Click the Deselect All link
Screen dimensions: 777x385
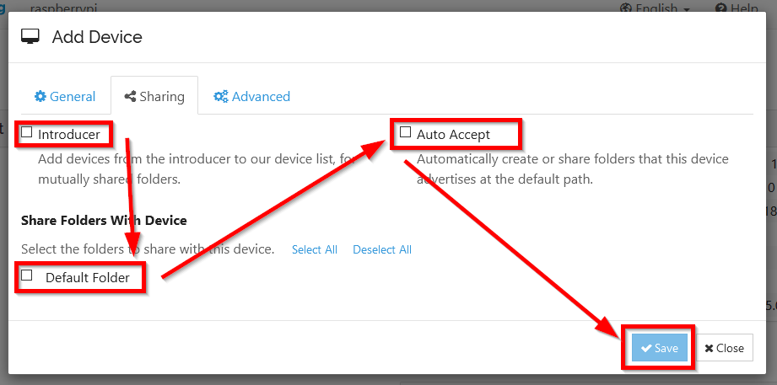tap(382, 249)
